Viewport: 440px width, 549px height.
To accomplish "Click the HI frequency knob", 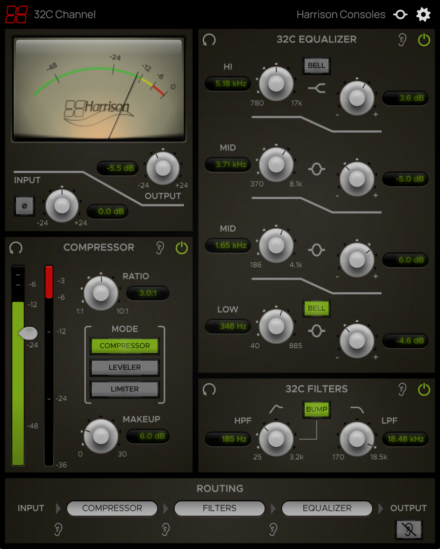I will pos(276,84).
